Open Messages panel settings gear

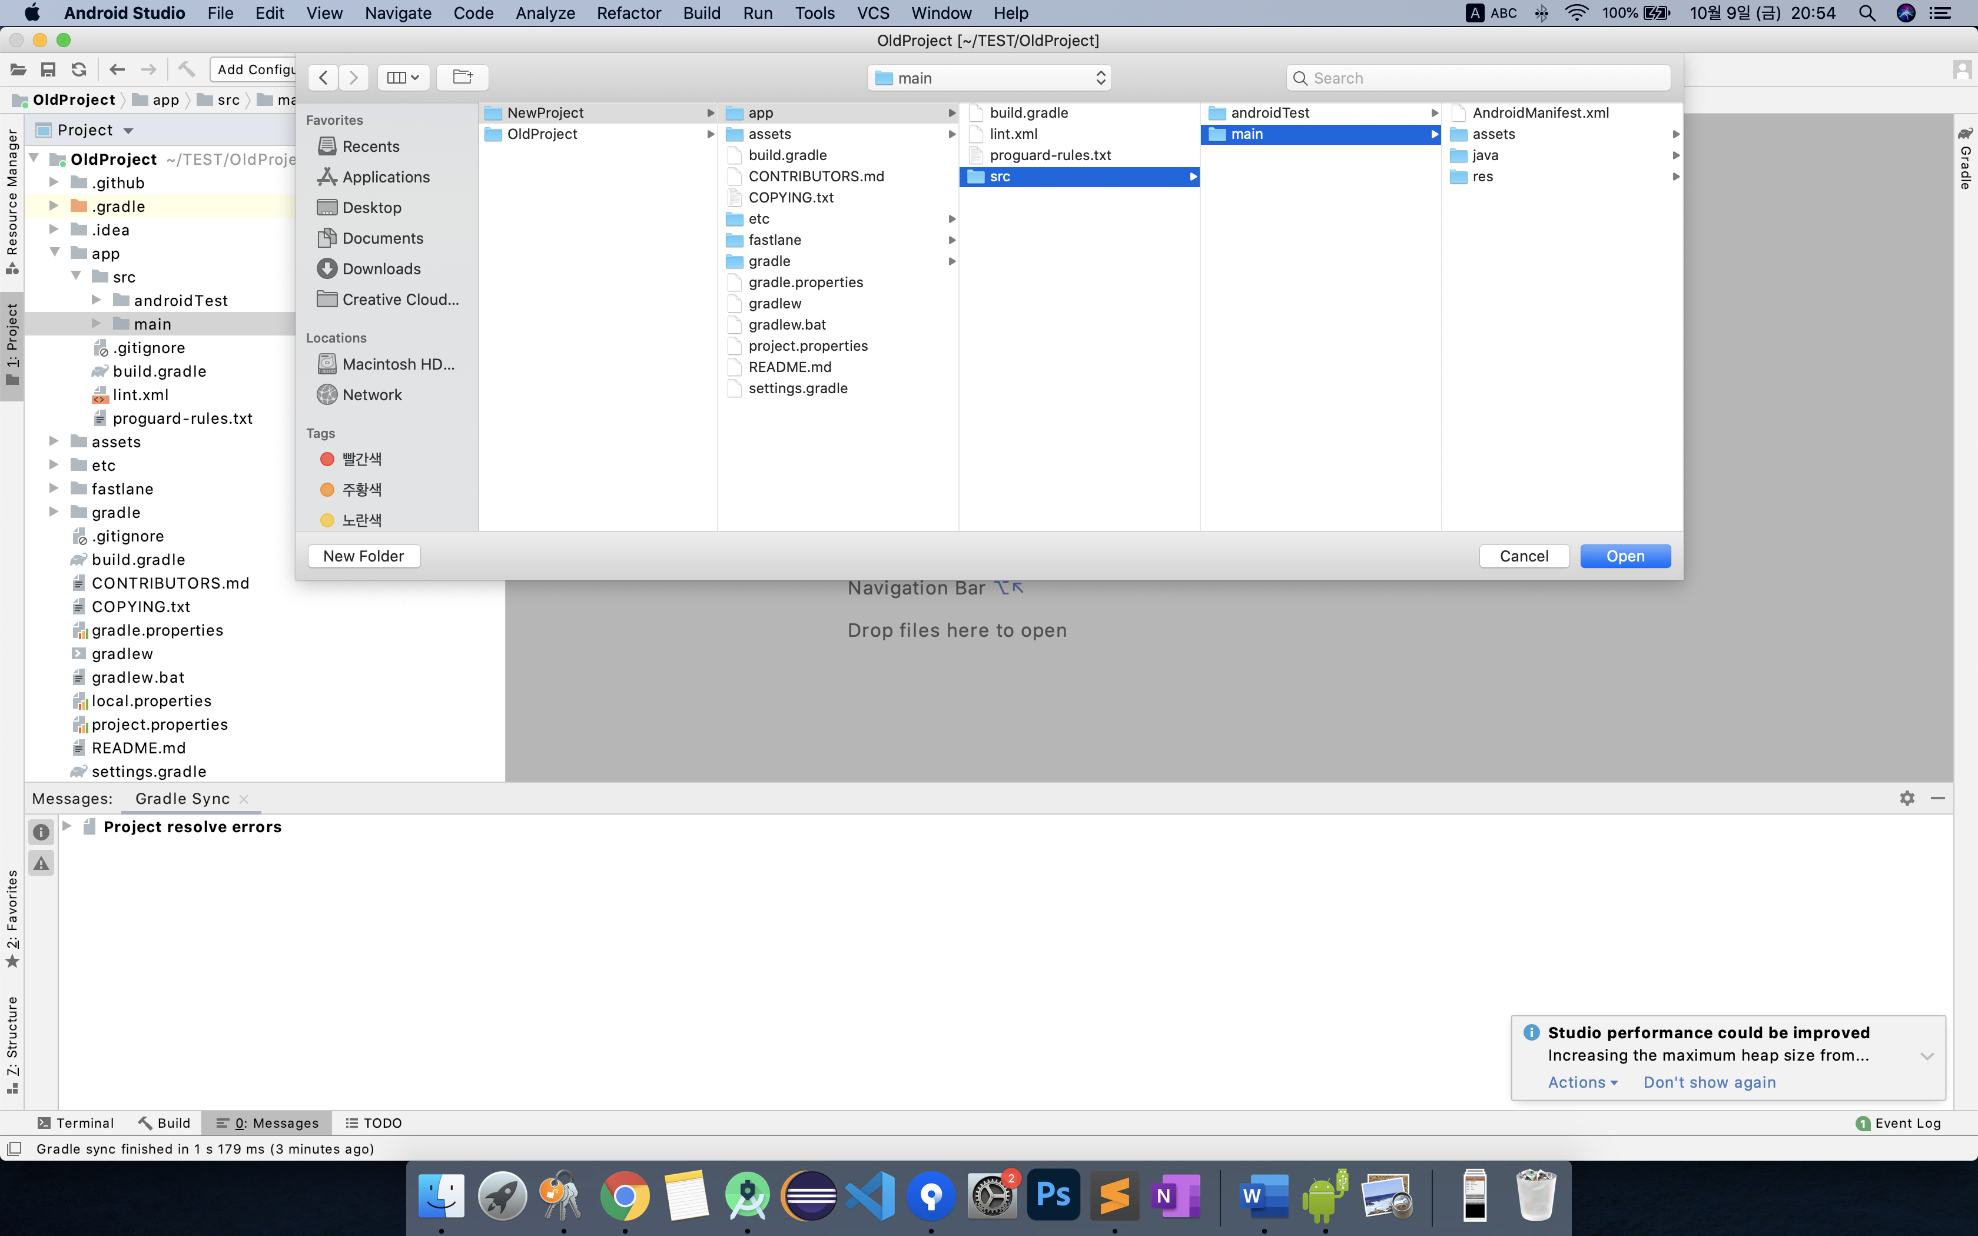click(1907, 798)
